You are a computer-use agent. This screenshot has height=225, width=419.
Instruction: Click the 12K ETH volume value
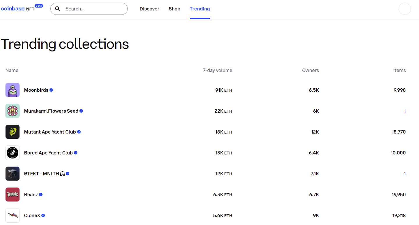(x=224, y=174)
